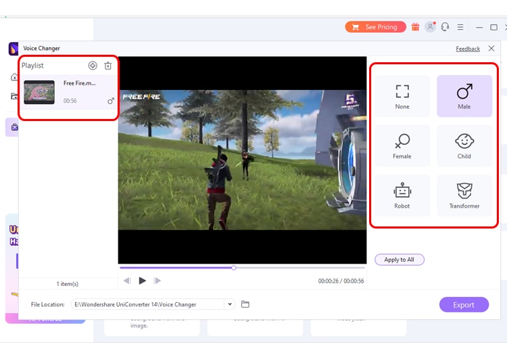Click the File Location path field
Image resolution: width=507 pixels, height=357 pixels.
(148, 304)
